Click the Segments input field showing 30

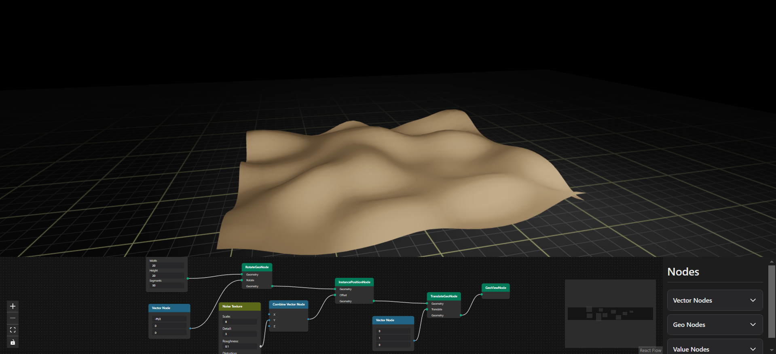click(x=167, y=285)
